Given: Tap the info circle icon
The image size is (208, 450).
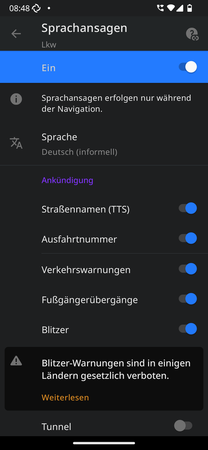Looking at the screenshot, I should point(16,99).
